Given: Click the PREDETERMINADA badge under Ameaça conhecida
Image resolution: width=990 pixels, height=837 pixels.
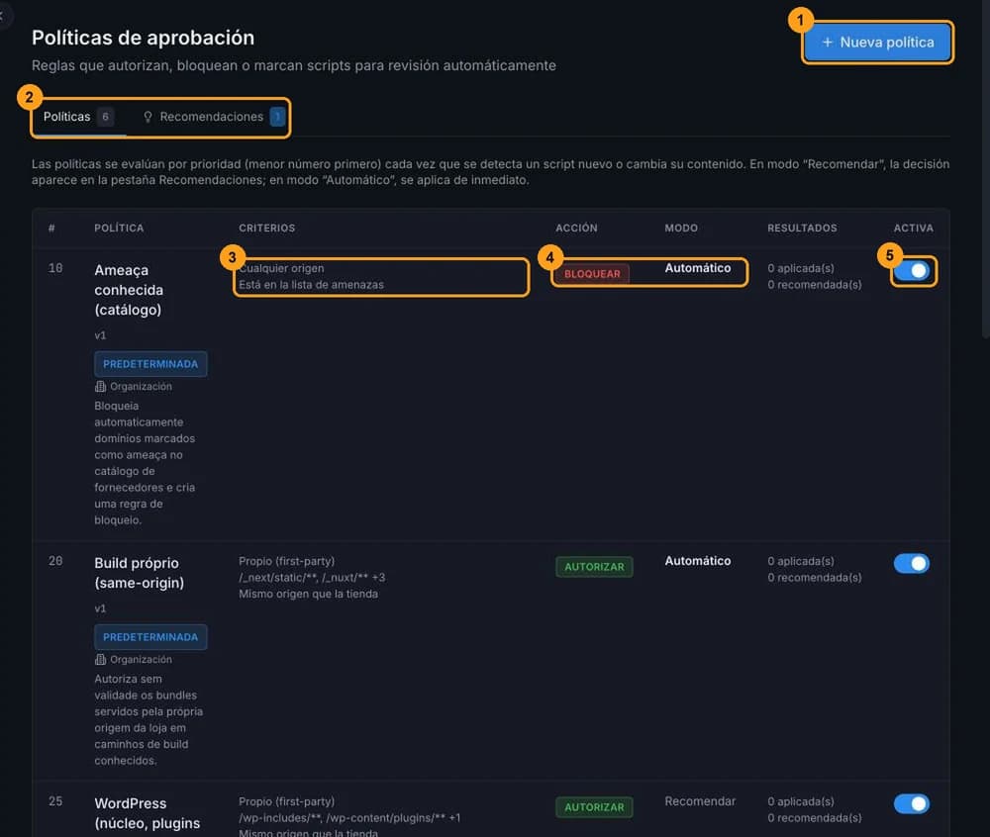Looking at the screenshot, I should tap(150, 364).
